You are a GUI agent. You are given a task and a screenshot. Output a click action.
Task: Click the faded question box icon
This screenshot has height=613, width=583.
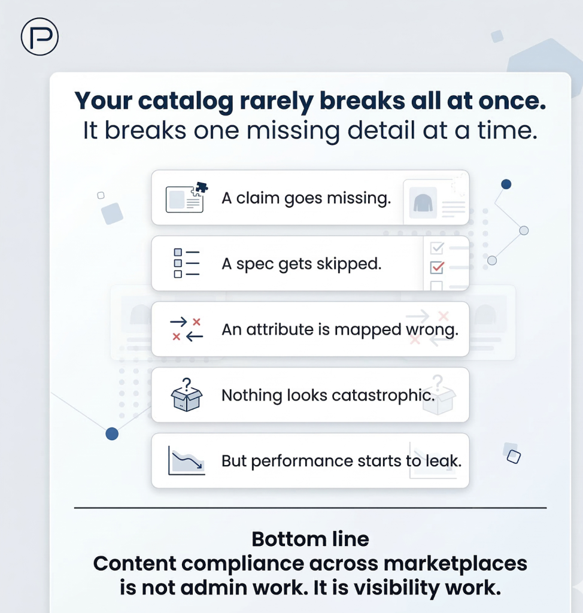[439, 395]
